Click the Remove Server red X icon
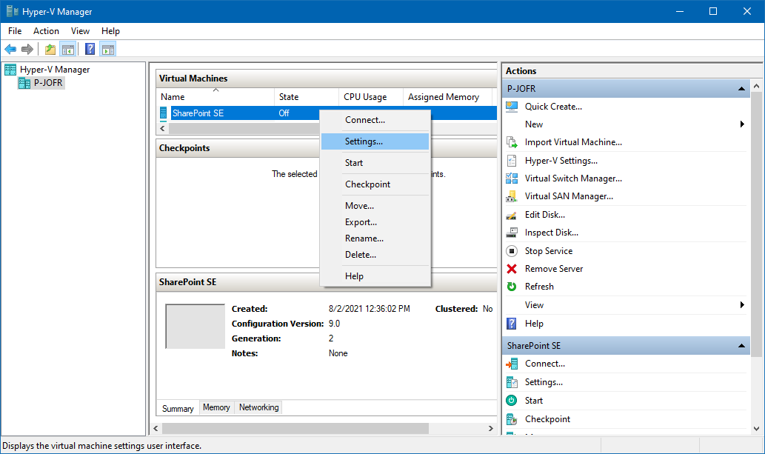765x454 pixels. pos(511,269)
